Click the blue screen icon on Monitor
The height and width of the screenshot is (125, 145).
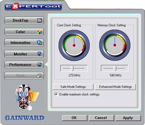tap(39, 54)
